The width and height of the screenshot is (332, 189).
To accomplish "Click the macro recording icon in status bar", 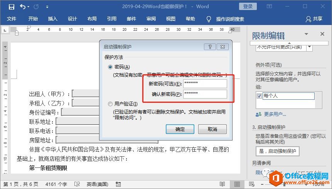I will (x=118, y=184).
